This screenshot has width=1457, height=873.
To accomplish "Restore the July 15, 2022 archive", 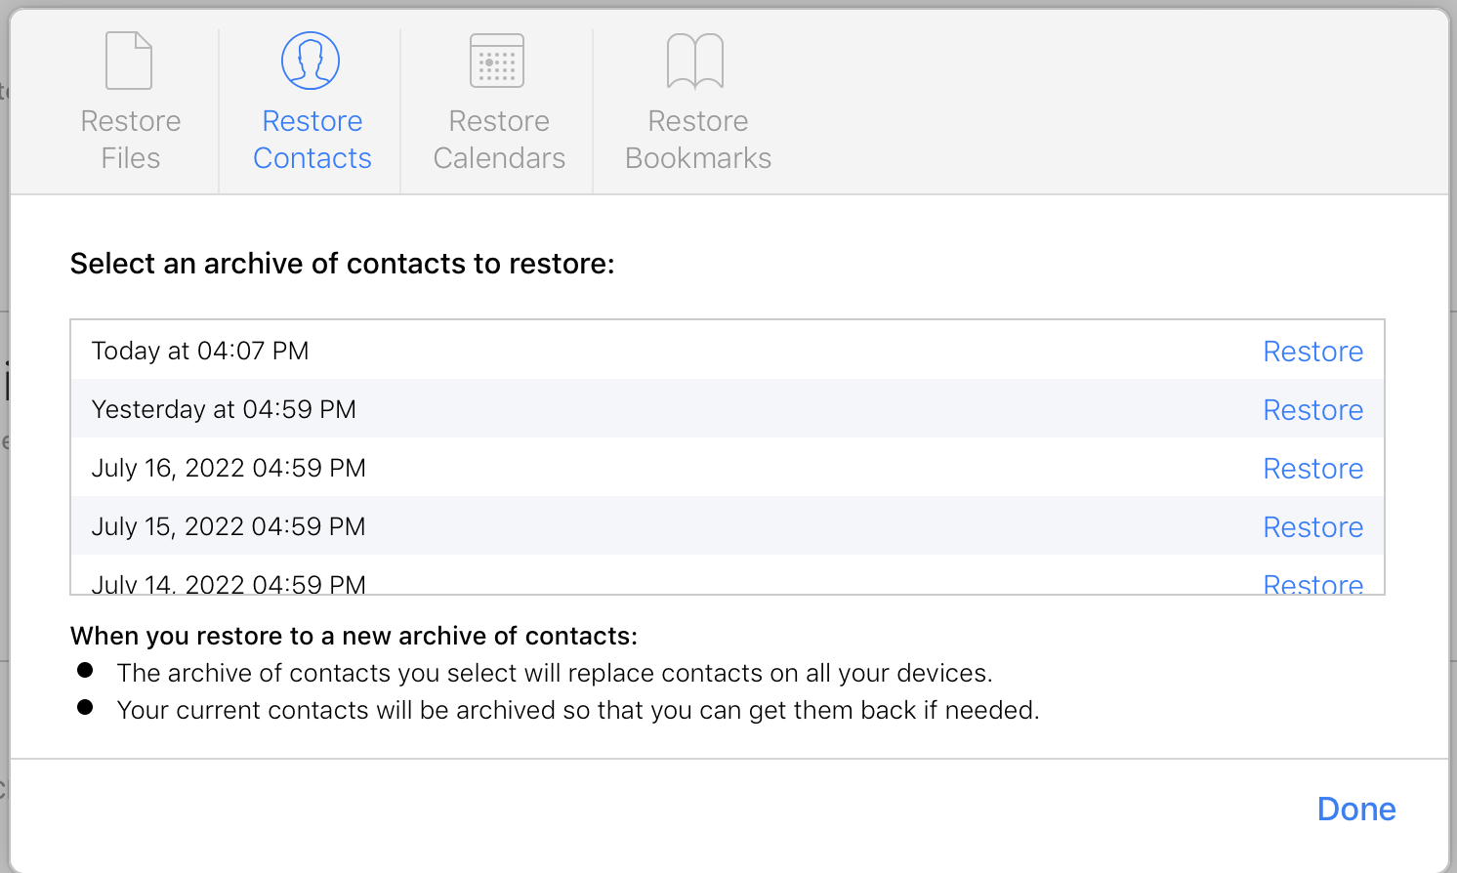I will pos(1312,527).
